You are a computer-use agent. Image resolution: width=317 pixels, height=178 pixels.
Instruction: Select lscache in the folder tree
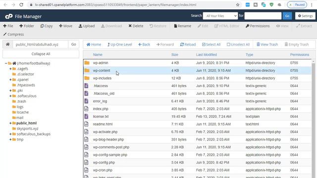[x=23, y=112]
